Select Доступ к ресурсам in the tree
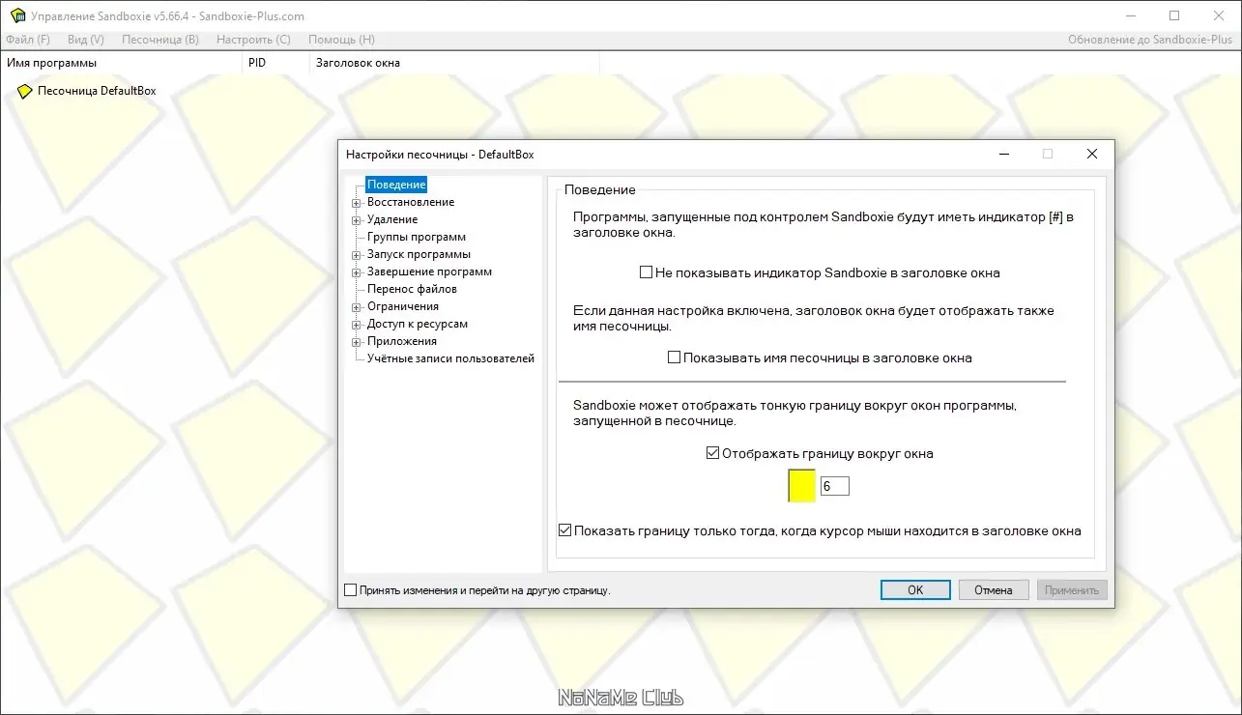 418,324
